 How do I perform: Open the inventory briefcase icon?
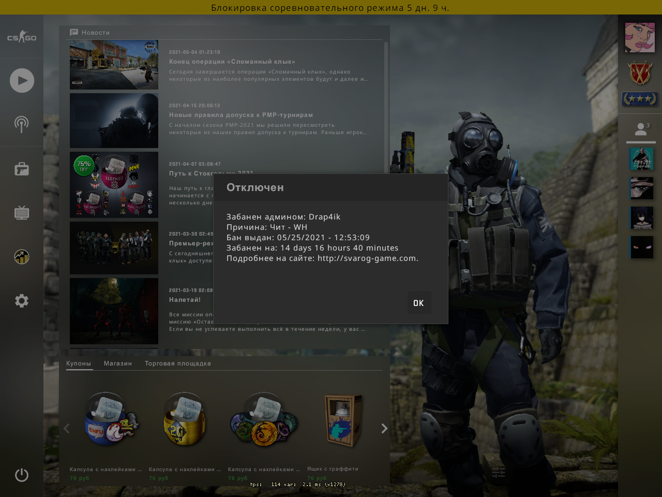[22, 169]
